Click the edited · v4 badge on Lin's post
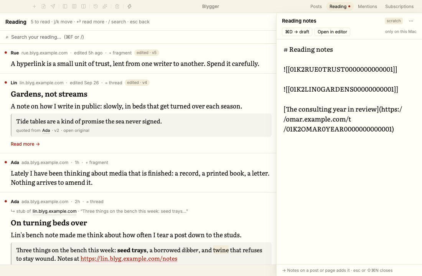422x276 pixels. [137, 82]
